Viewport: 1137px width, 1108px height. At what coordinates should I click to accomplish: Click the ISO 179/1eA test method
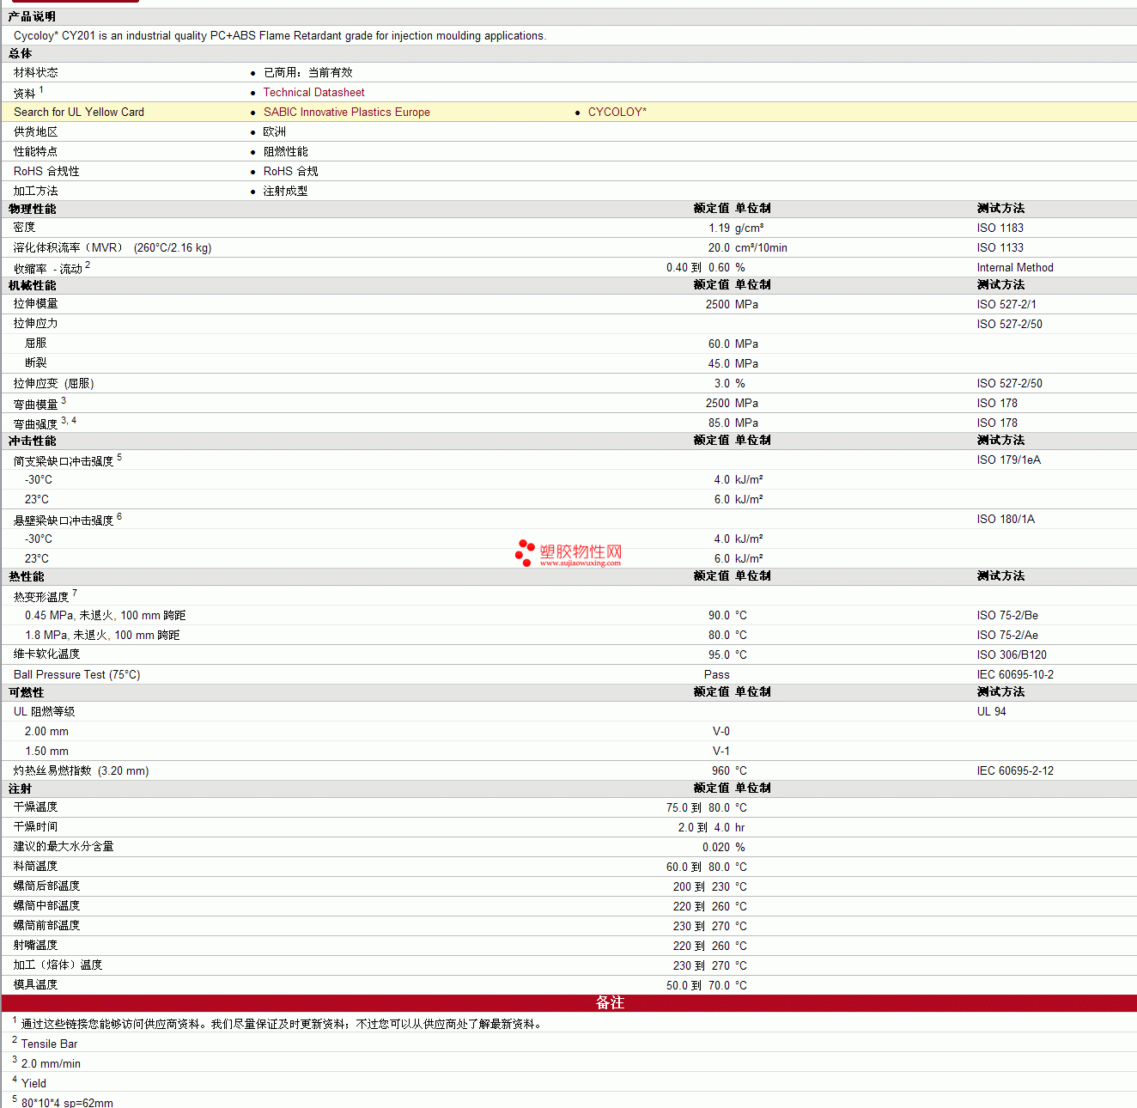(x=1008, y=460)
